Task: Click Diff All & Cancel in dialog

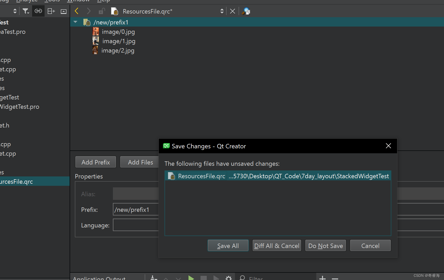Action: pyautogui.click(x=277, y=246)
